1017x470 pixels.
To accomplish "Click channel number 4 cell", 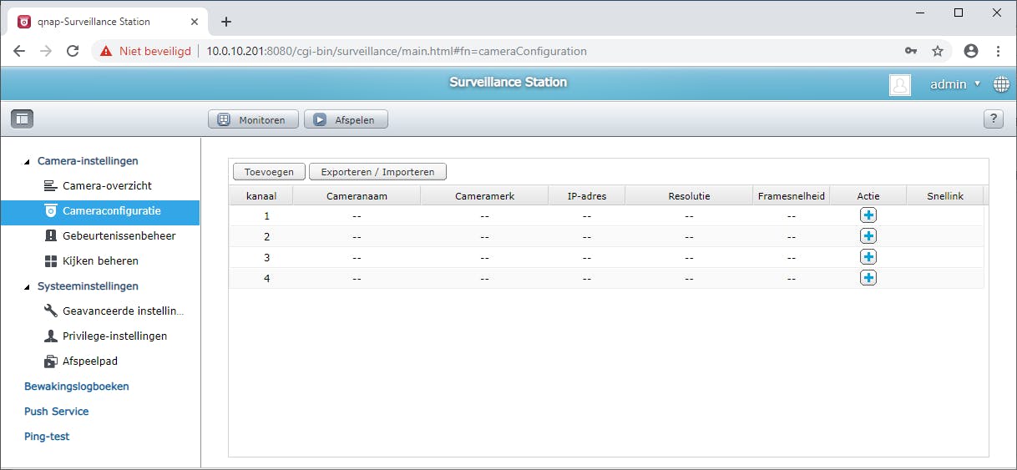I will [267, 278].
